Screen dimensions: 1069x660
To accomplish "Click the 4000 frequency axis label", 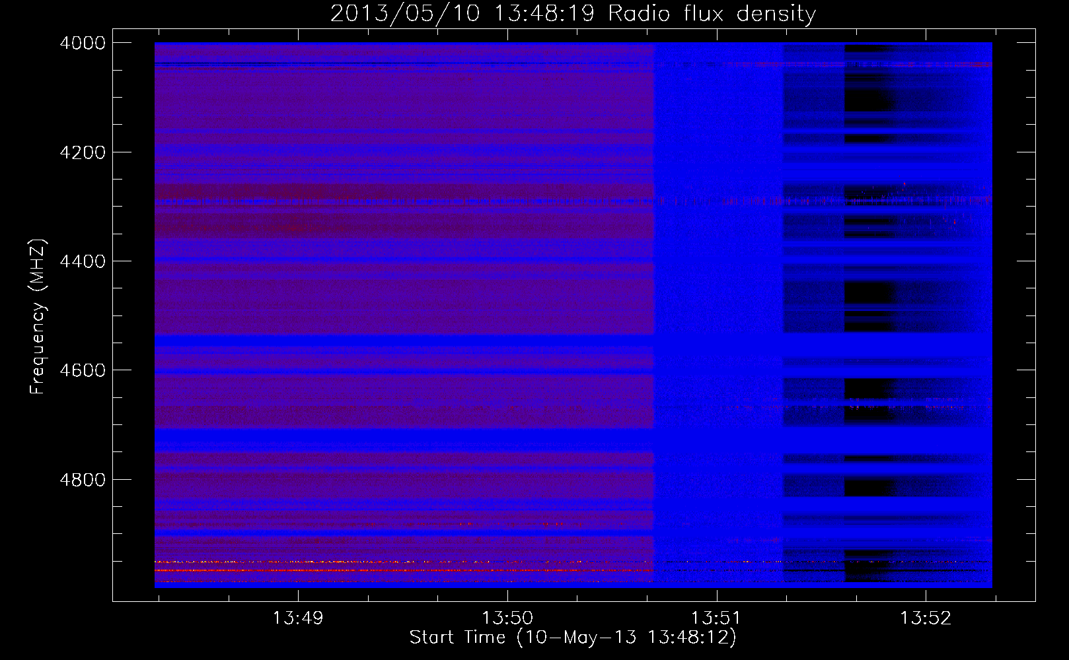I will 82,43.
